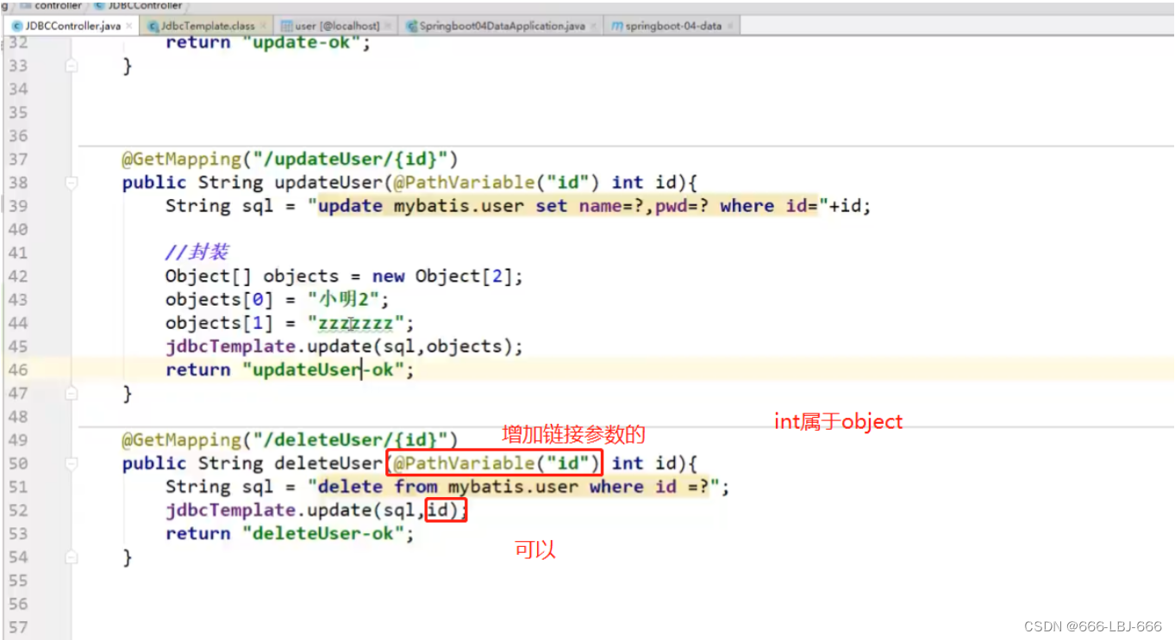Place cursor in return "update-ok" line

268,42
